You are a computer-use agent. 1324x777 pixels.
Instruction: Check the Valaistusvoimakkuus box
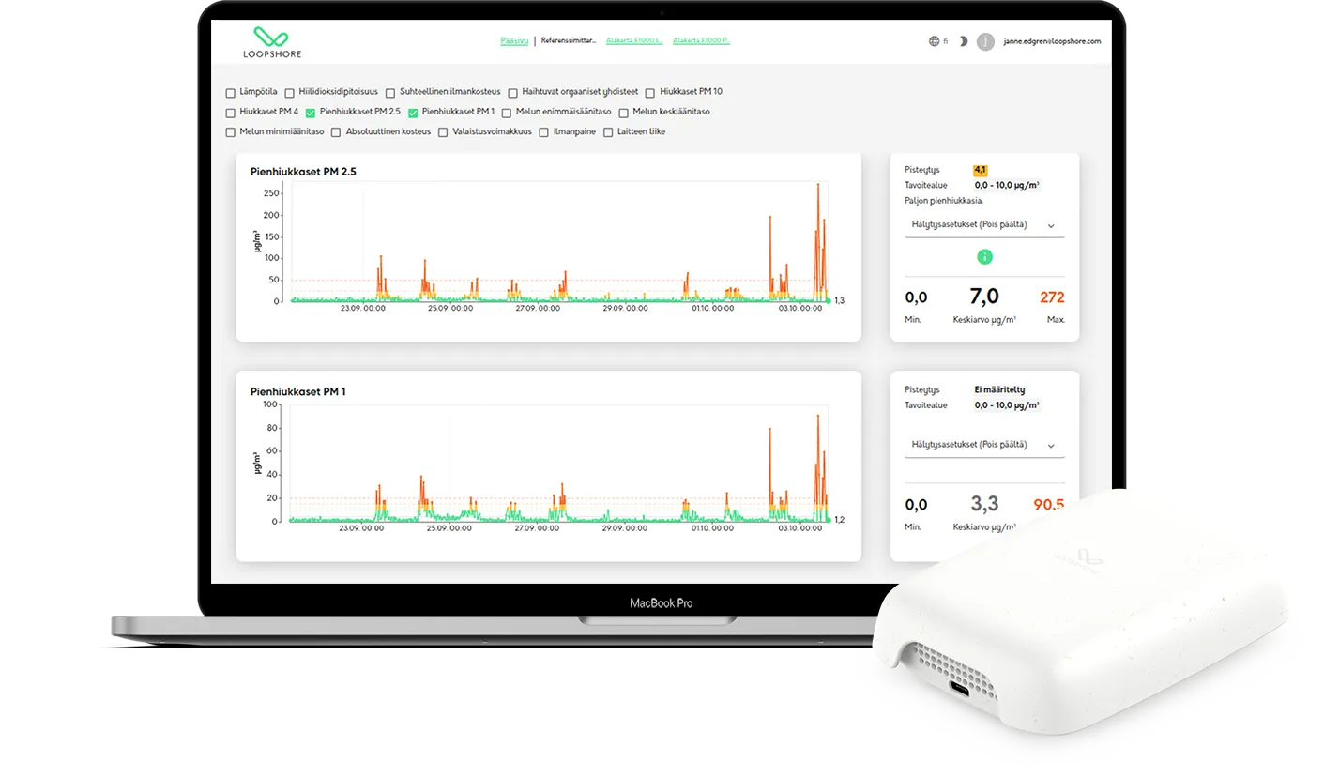click(443, 132)
